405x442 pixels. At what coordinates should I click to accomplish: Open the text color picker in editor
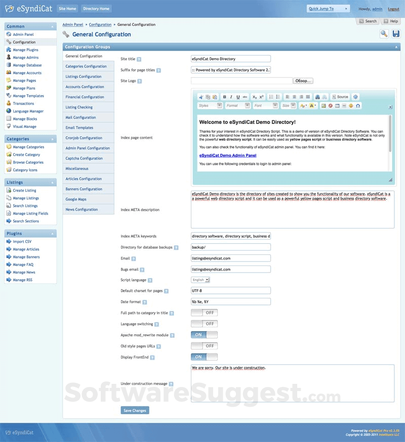point(303,106)
